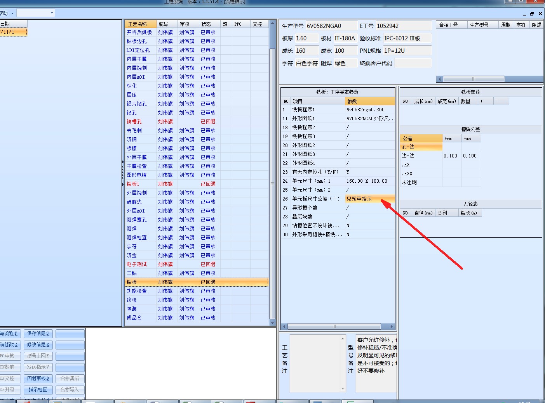Click the 阻焊 field 绿色
This screenshot has height=403, width=545.
coord(345,63)
